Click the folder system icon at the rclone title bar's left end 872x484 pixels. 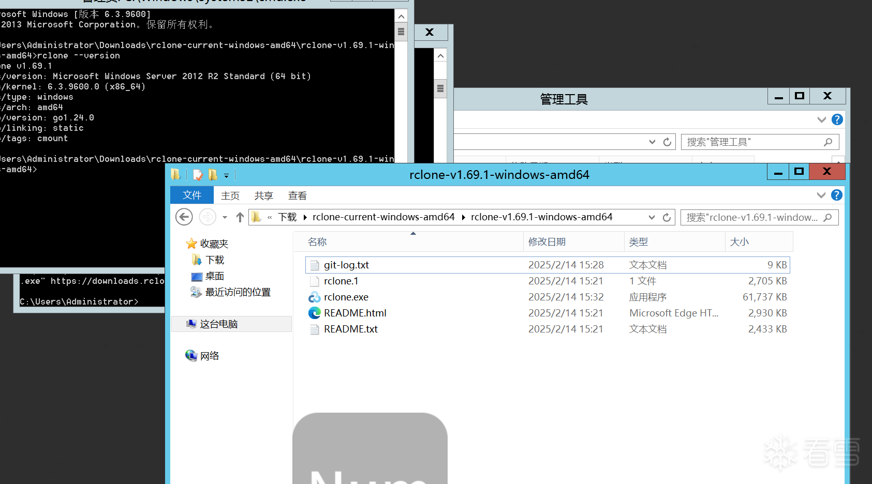(176, 175)
